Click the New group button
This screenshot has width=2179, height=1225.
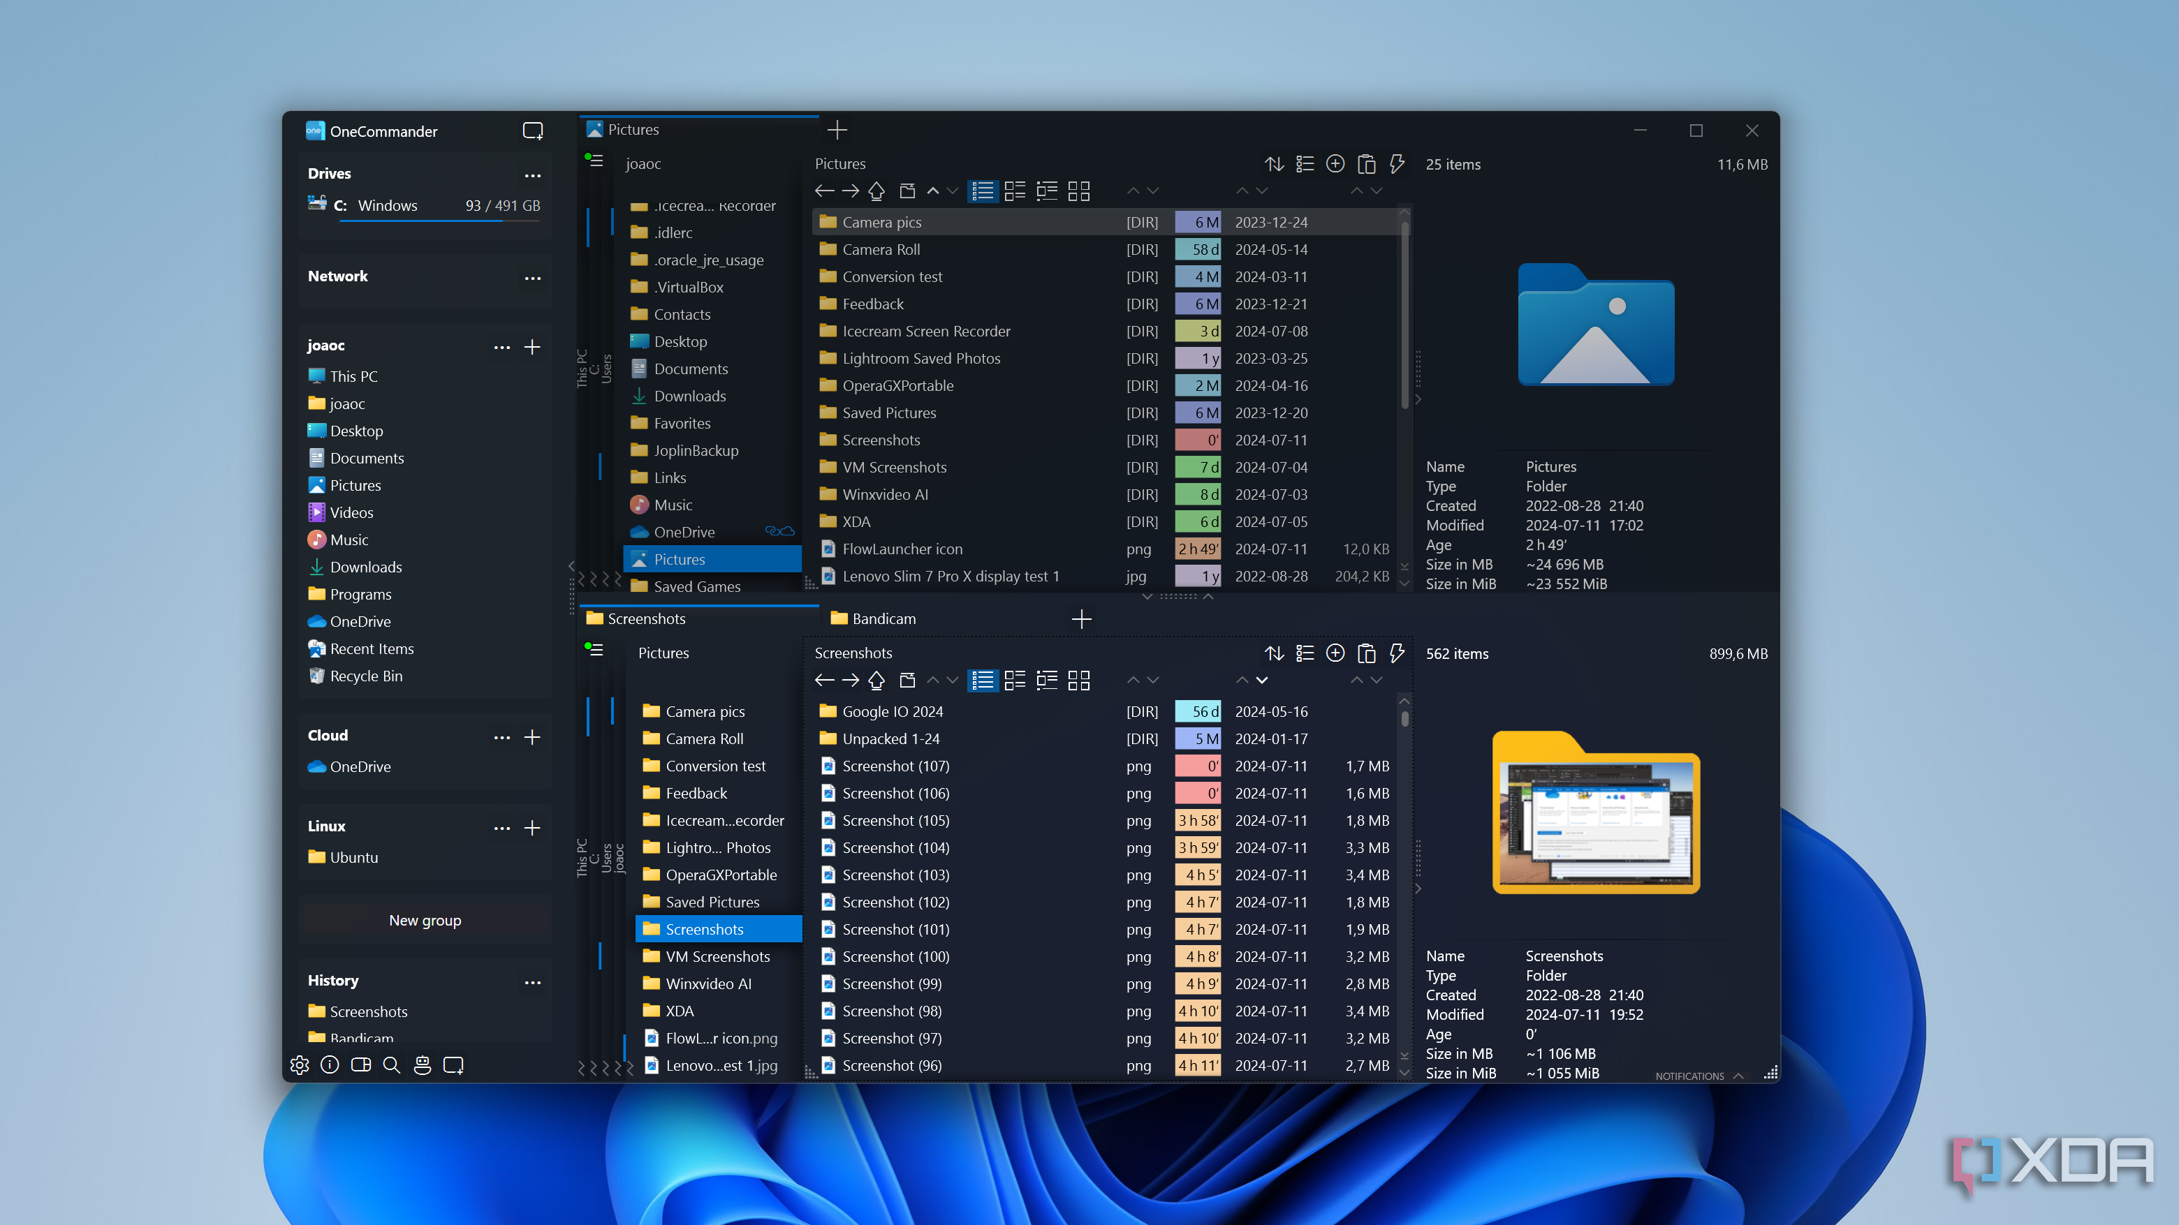(x=425, y=921)
